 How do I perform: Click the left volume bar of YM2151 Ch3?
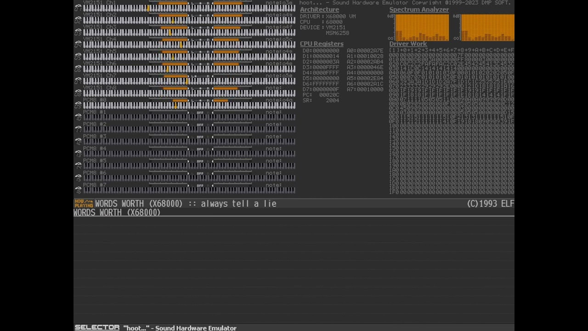[168, 27]
